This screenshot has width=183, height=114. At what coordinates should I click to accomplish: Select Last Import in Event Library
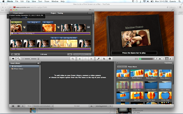click(x=24, y=66)
